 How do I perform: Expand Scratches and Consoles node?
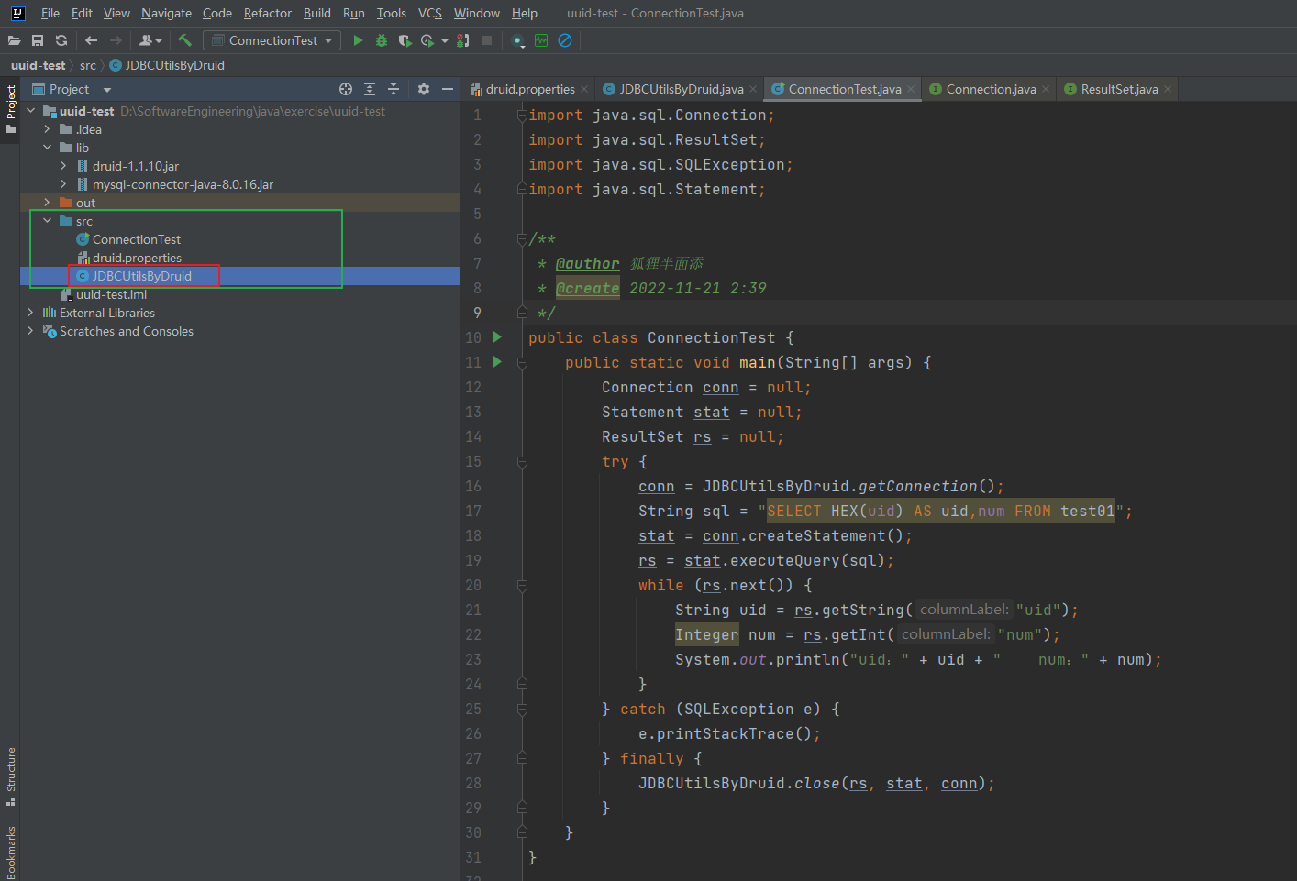point(30,331)
